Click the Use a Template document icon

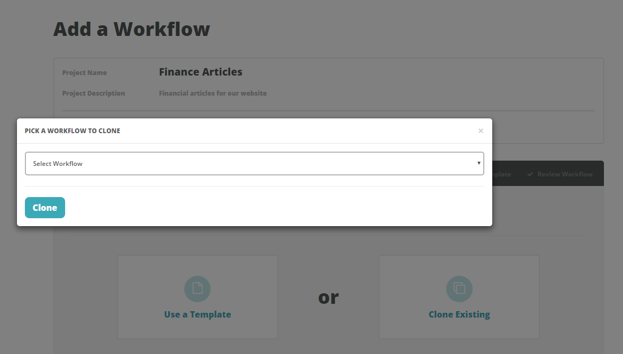click(197, 288)
